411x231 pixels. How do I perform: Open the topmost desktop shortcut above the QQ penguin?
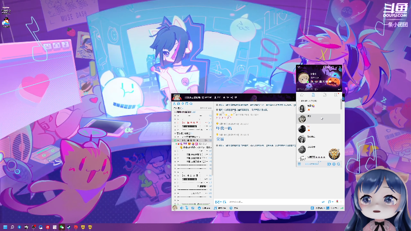(x=6, y=10)
